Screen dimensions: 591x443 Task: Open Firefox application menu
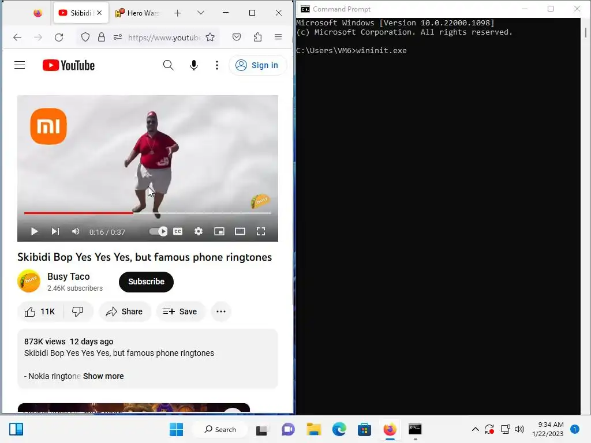(278, 37)
